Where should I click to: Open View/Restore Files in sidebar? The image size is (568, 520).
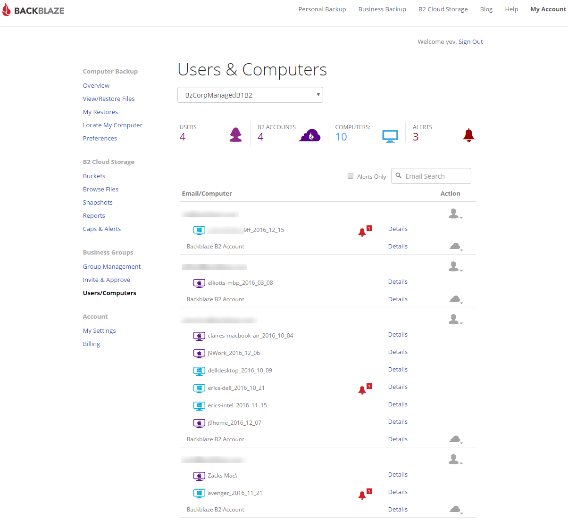click(109, 99)
